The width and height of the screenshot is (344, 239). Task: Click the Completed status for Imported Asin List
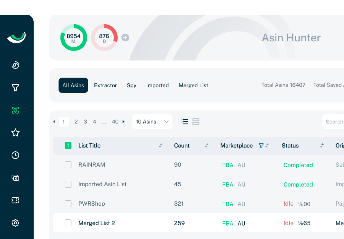298,184
